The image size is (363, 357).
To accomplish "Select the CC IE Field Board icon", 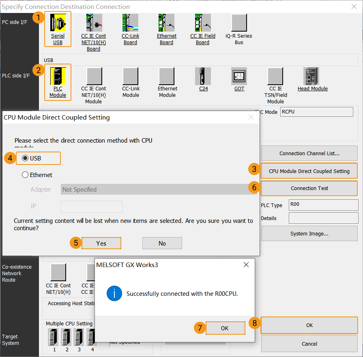I will pyautogui.click(x=202, y=23).
